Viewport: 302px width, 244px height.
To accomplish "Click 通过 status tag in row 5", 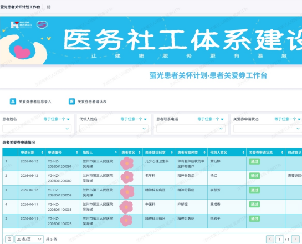I will tap(254, 218).
